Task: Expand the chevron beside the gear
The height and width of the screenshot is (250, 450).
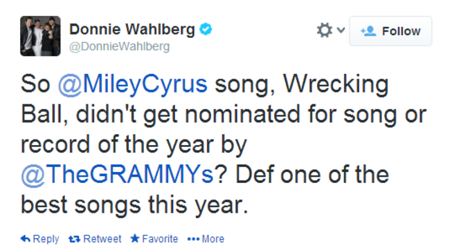Action: [x=341, y=30]
